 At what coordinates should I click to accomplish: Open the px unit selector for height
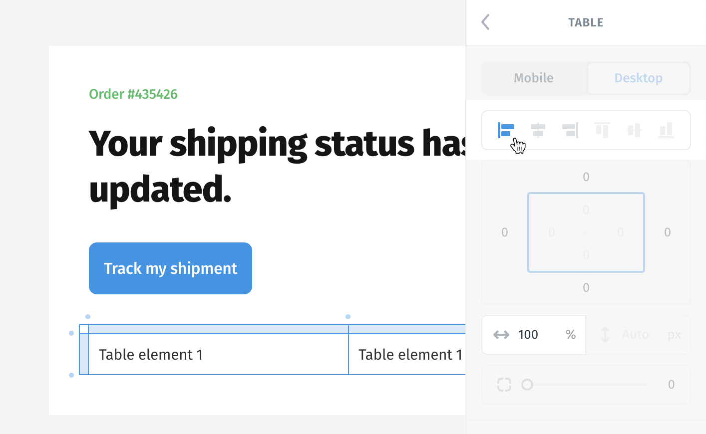[x=674, y=335]
